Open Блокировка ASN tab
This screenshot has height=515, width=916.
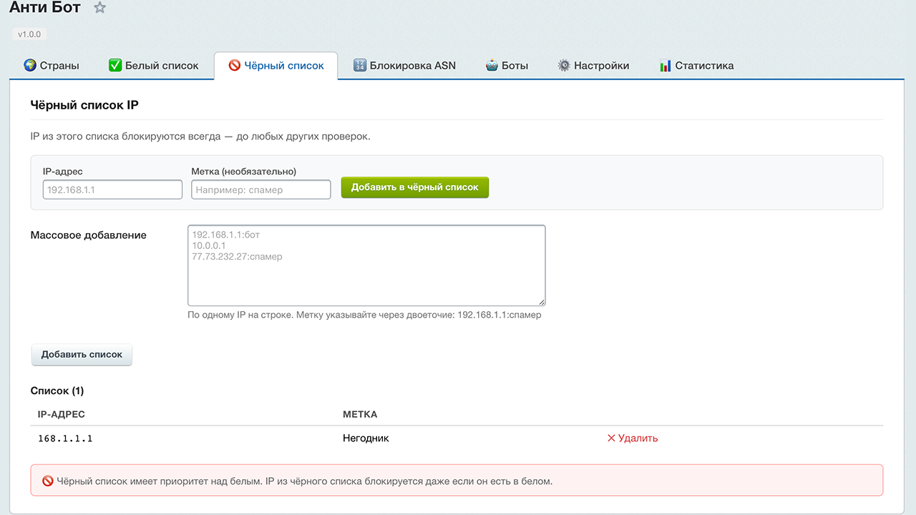[x=404, y=65]
